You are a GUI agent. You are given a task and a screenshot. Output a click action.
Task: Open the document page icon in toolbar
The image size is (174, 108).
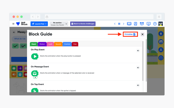136,24
